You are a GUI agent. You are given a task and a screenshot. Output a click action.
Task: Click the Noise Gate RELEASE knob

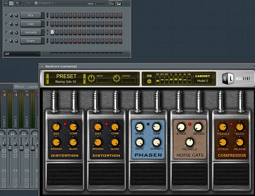pyautogui.click(x=198, y=127)
